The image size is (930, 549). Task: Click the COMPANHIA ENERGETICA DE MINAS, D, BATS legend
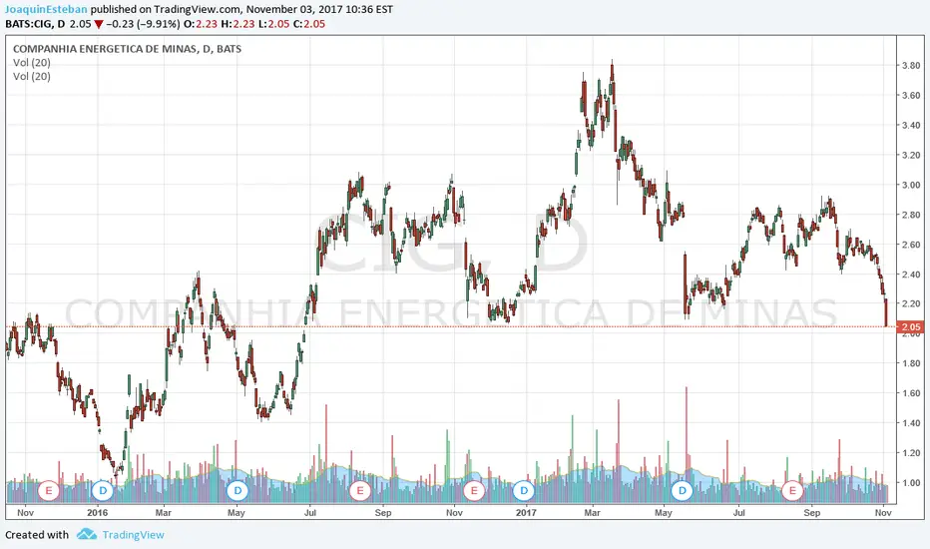(127, 49)
